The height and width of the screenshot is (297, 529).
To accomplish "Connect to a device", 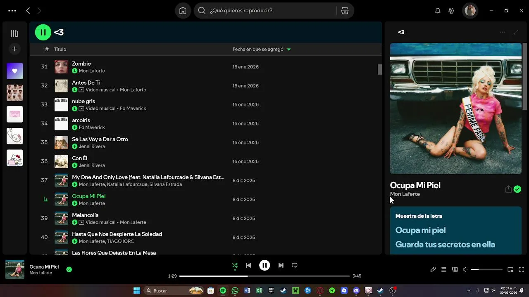I will 455,269.
